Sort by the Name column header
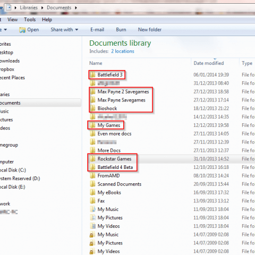The width and height of the screenshot is (255, 255). click(96, 63)
